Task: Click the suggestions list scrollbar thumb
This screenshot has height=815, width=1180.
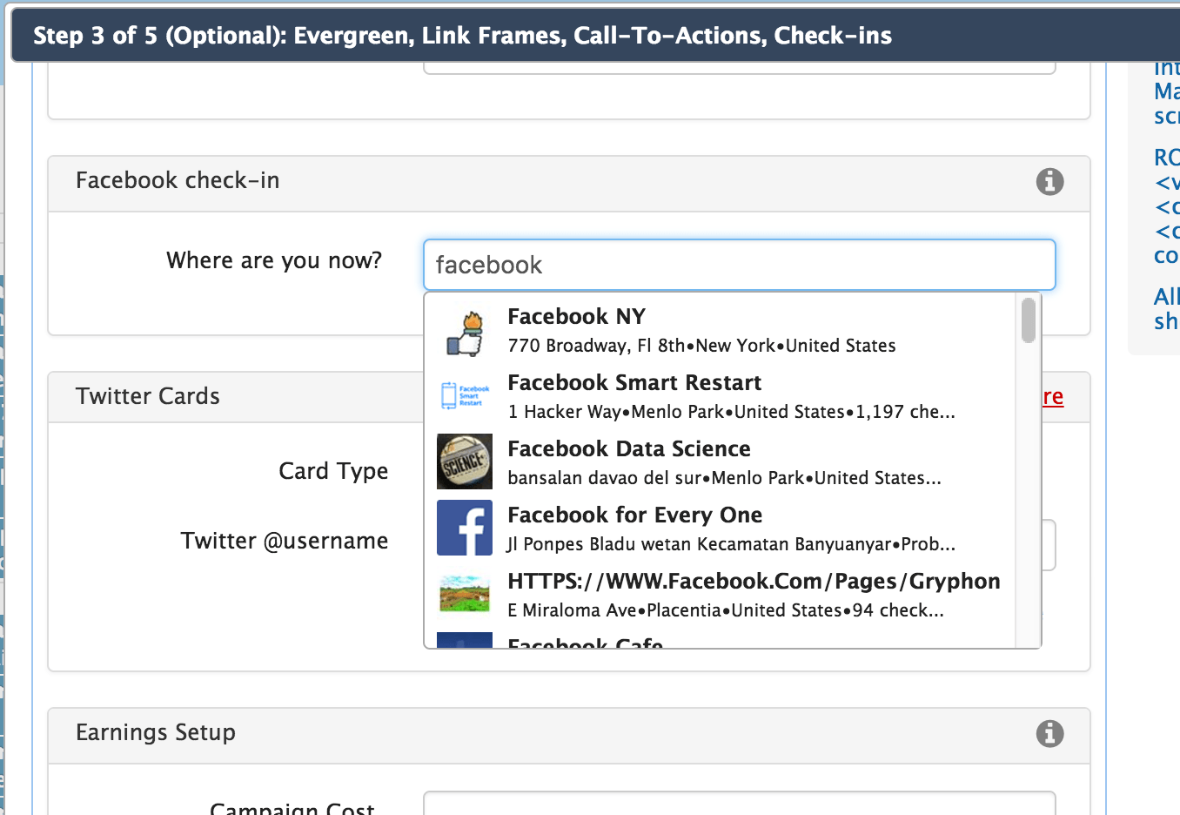Action: point(1029,320)
